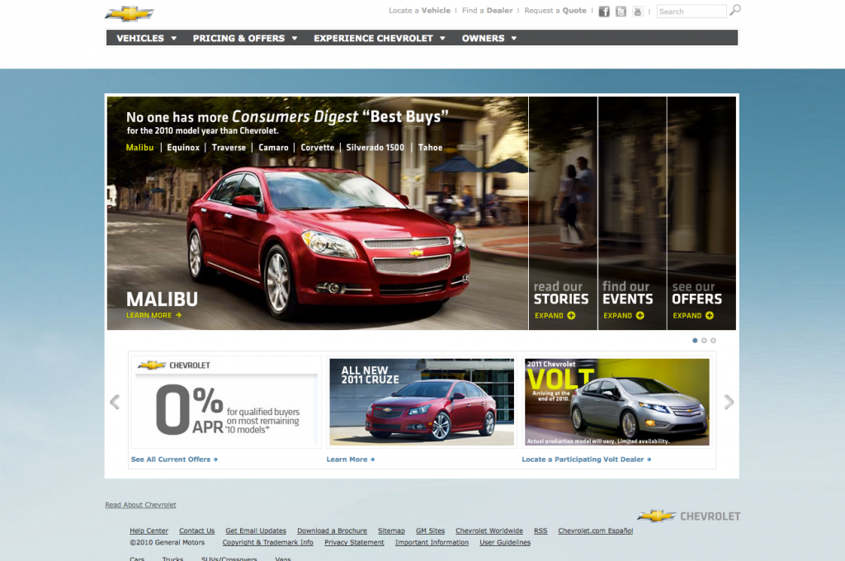Click See All Current Offers link
Screen dimensions: 845x561
(x=174, y=460)
